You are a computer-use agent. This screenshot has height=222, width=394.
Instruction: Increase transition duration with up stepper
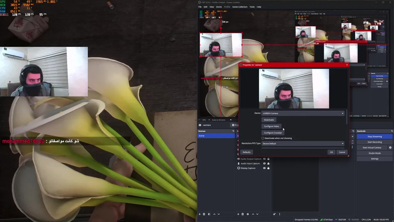352,141
